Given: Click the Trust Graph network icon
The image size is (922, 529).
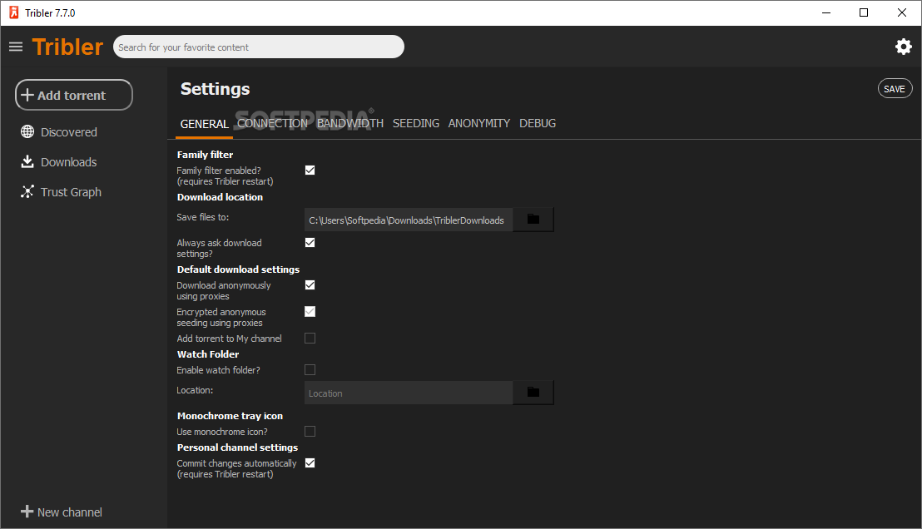Looking at the screenshot, I should (27, 191).
